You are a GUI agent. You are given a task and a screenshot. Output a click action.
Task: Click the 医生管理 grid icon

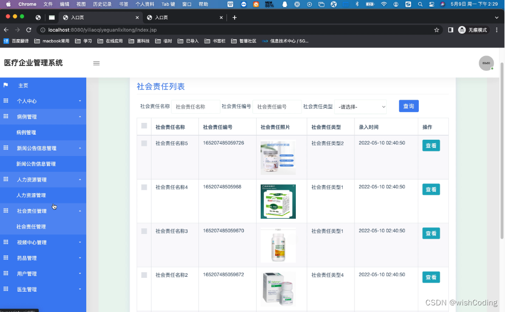pos(6,290)
